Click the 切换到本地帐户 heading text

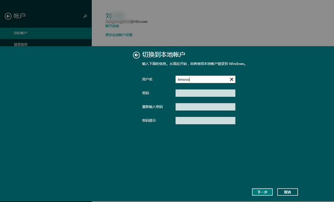pos(163,55)
